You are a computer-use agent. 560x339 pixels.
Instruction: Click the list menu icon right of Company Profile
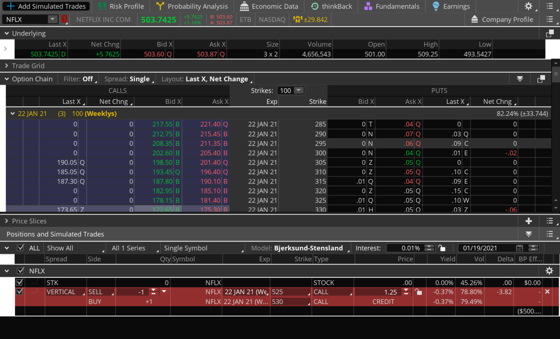pos(549,20)
